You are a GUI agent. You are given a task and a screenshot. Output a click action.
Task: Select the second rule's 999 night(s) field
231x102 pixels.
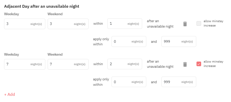point(179,82)
